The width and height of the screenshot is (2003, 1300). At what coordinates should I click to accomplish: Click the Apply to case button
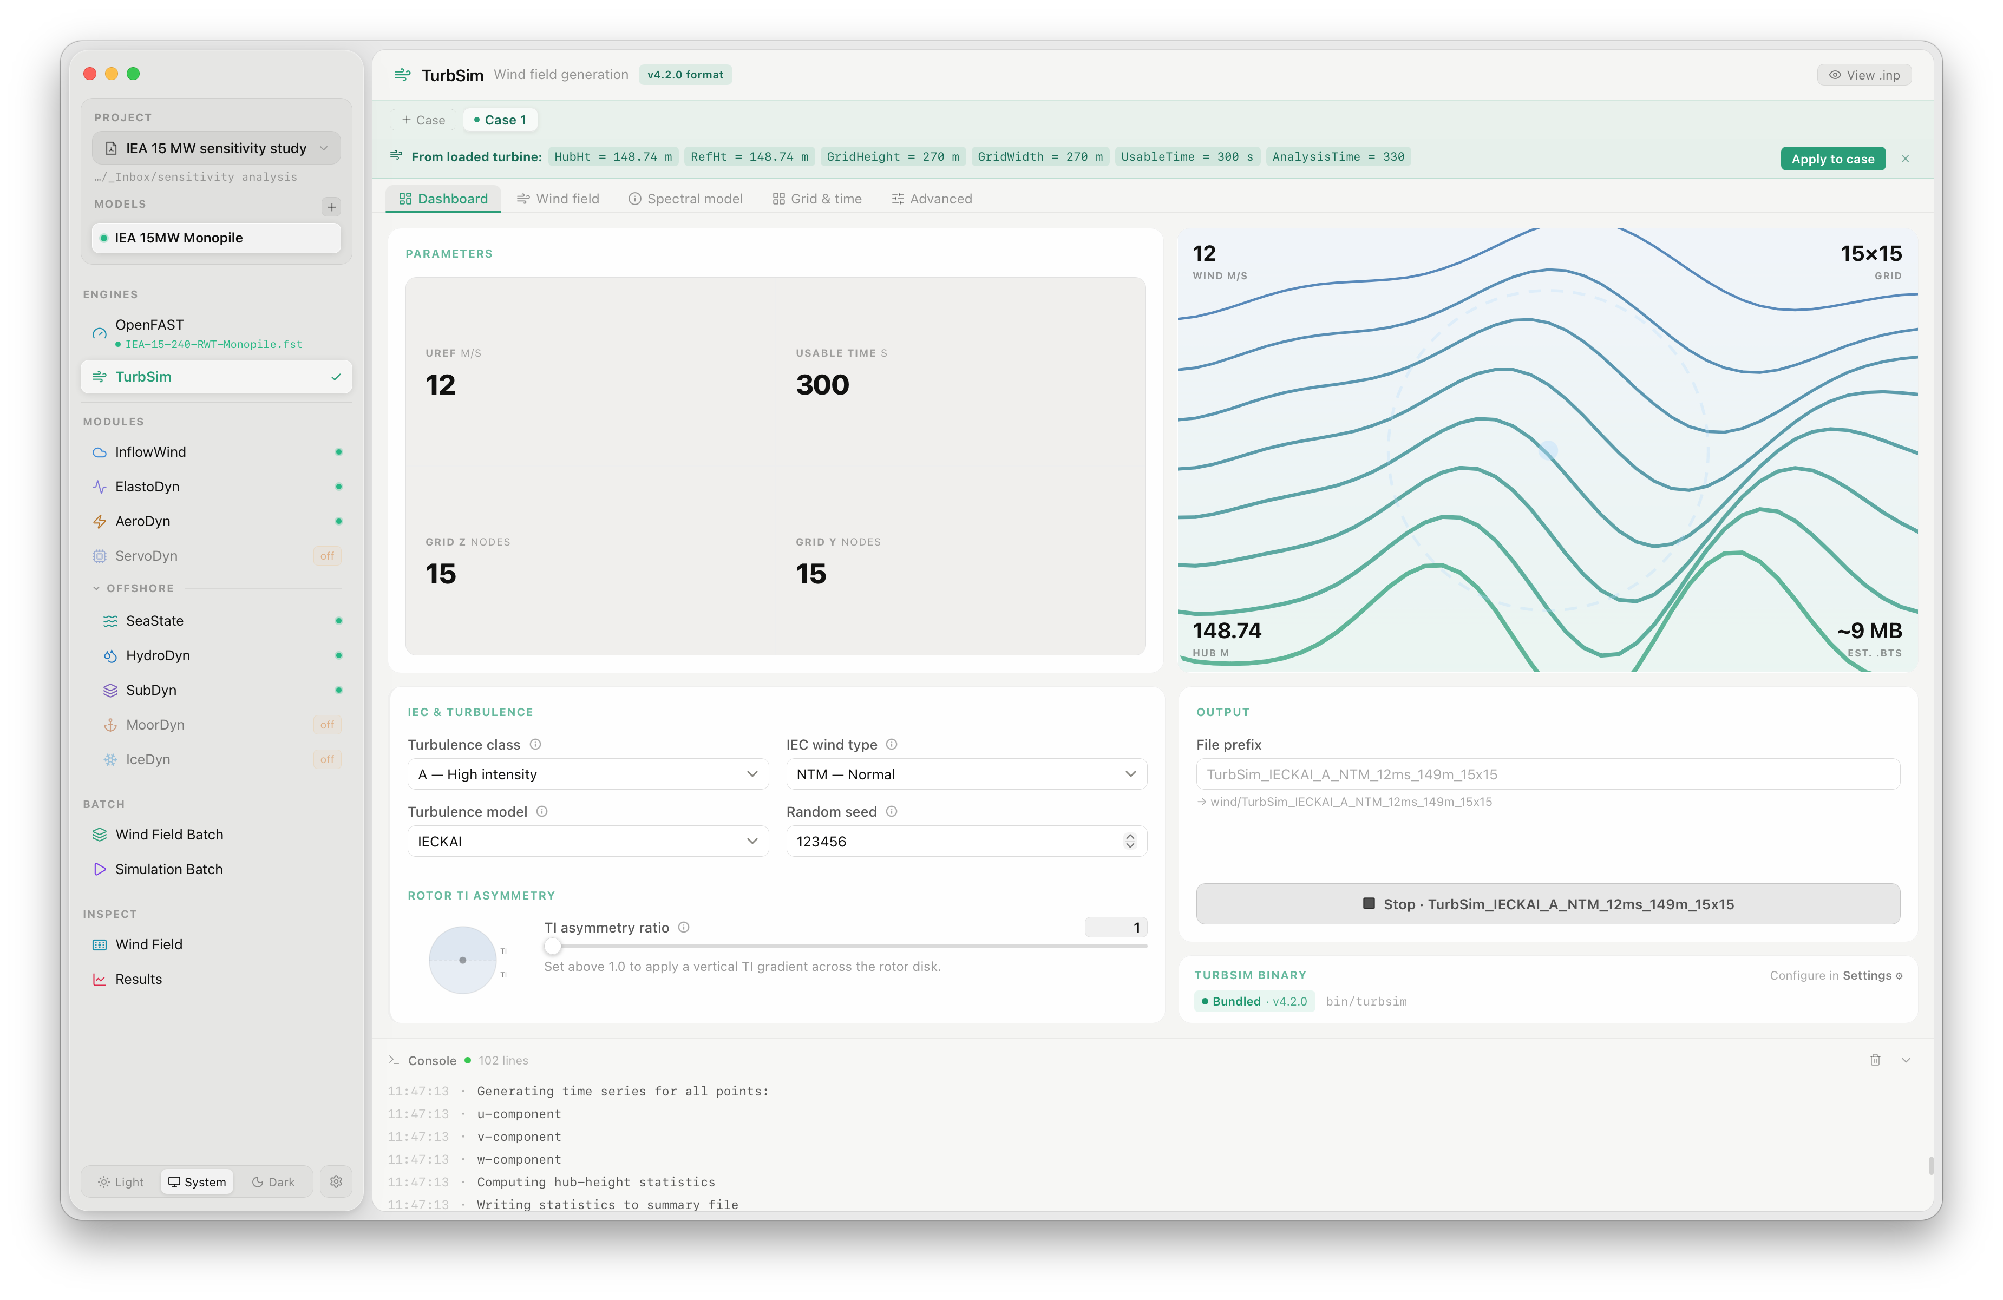[1832, 158]
